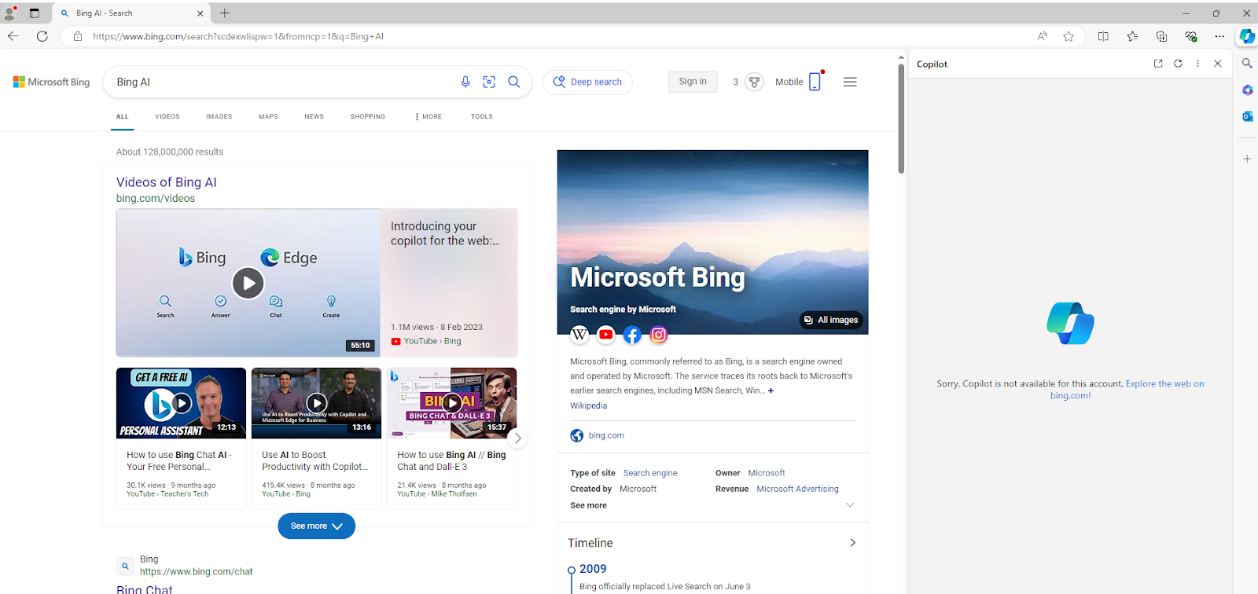Click the page vertical scrollbar thumb

pyautogui.click(x=901, y=118)
